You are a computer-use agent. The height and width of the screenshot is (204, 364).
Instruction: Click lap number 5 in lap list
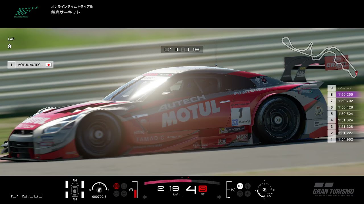coord(332,114)
